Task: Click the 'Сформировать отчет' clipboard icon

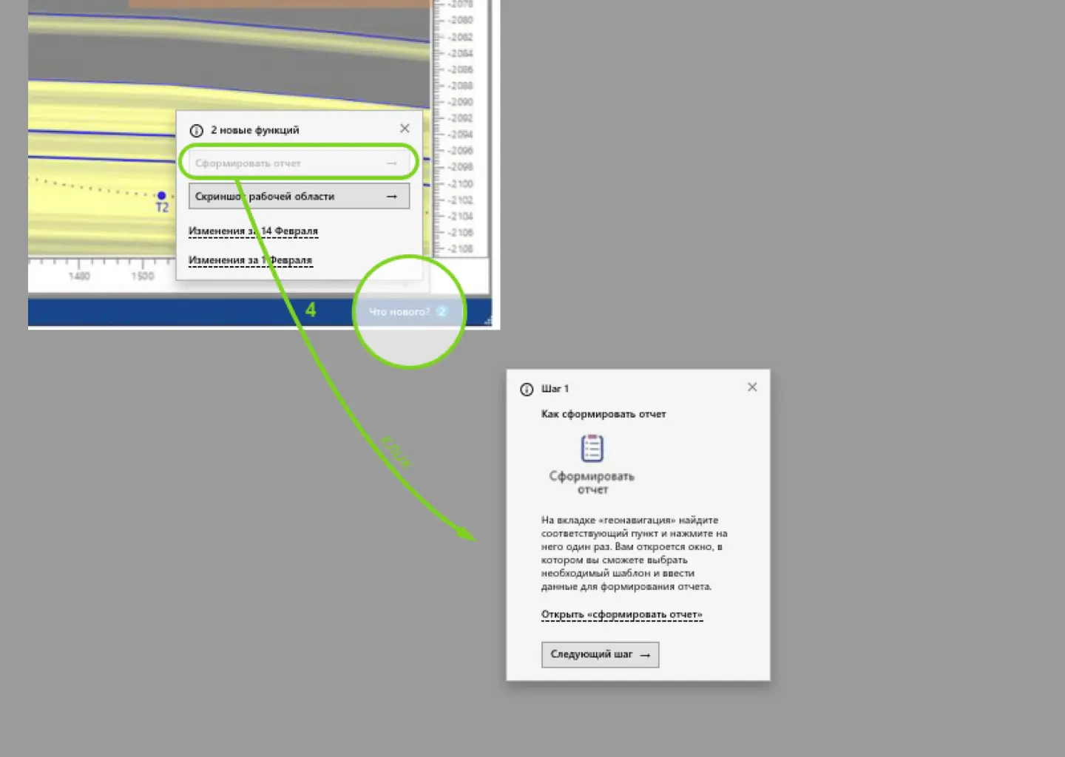Action: click(x=592, y=448)
